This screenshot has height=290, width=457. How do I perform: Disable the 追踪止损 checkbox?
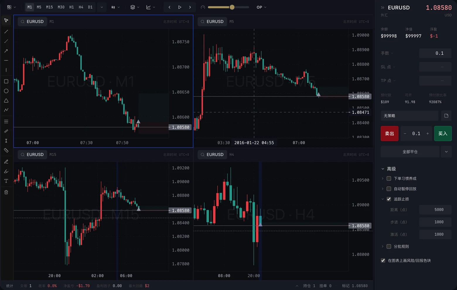click(389, 199)
